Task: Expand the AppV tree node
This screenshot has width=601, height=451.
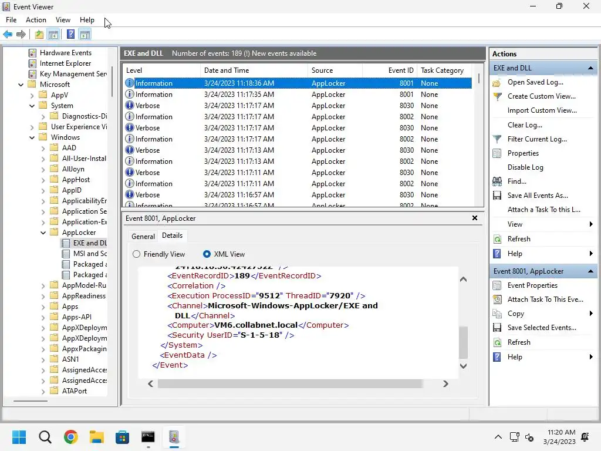Action: coord(32,96)
